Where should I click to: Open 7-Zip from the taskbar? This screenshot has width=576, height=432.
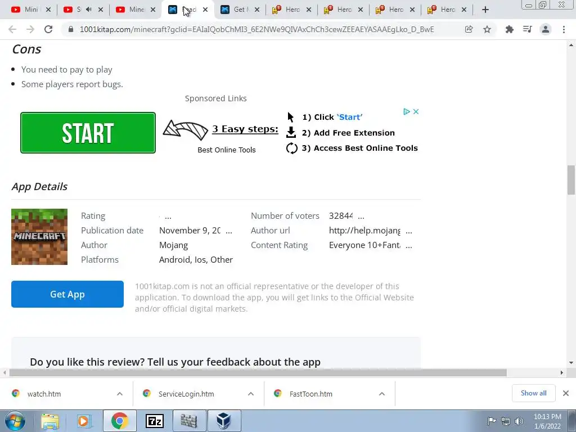tap(154, 421)
